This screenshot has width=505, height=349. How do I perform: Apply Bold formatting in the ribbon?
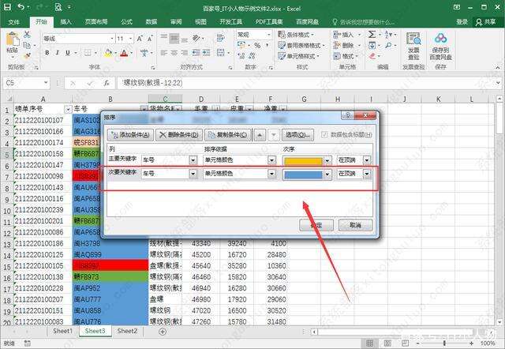47,52
